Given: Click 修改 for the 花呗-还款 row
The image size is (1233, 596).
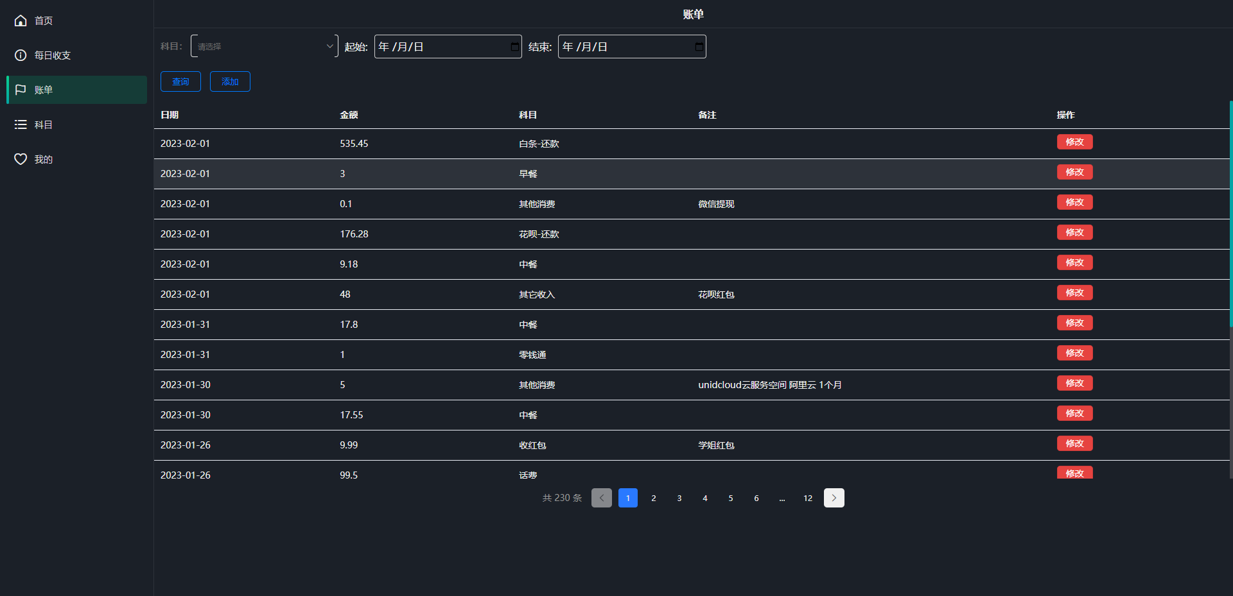Looking at the screenshot, I should [x=1075, y=232].
